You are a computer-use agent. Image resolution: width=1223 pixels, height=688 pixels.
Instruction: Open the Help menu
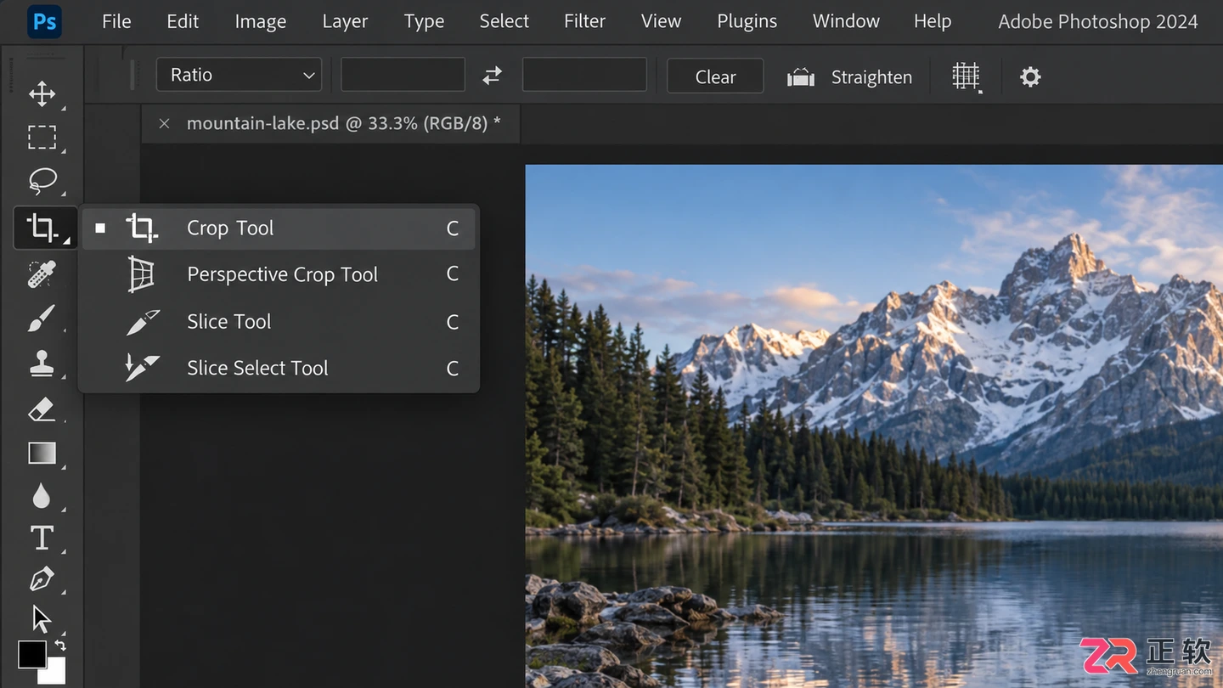click(x=933, y=21)
